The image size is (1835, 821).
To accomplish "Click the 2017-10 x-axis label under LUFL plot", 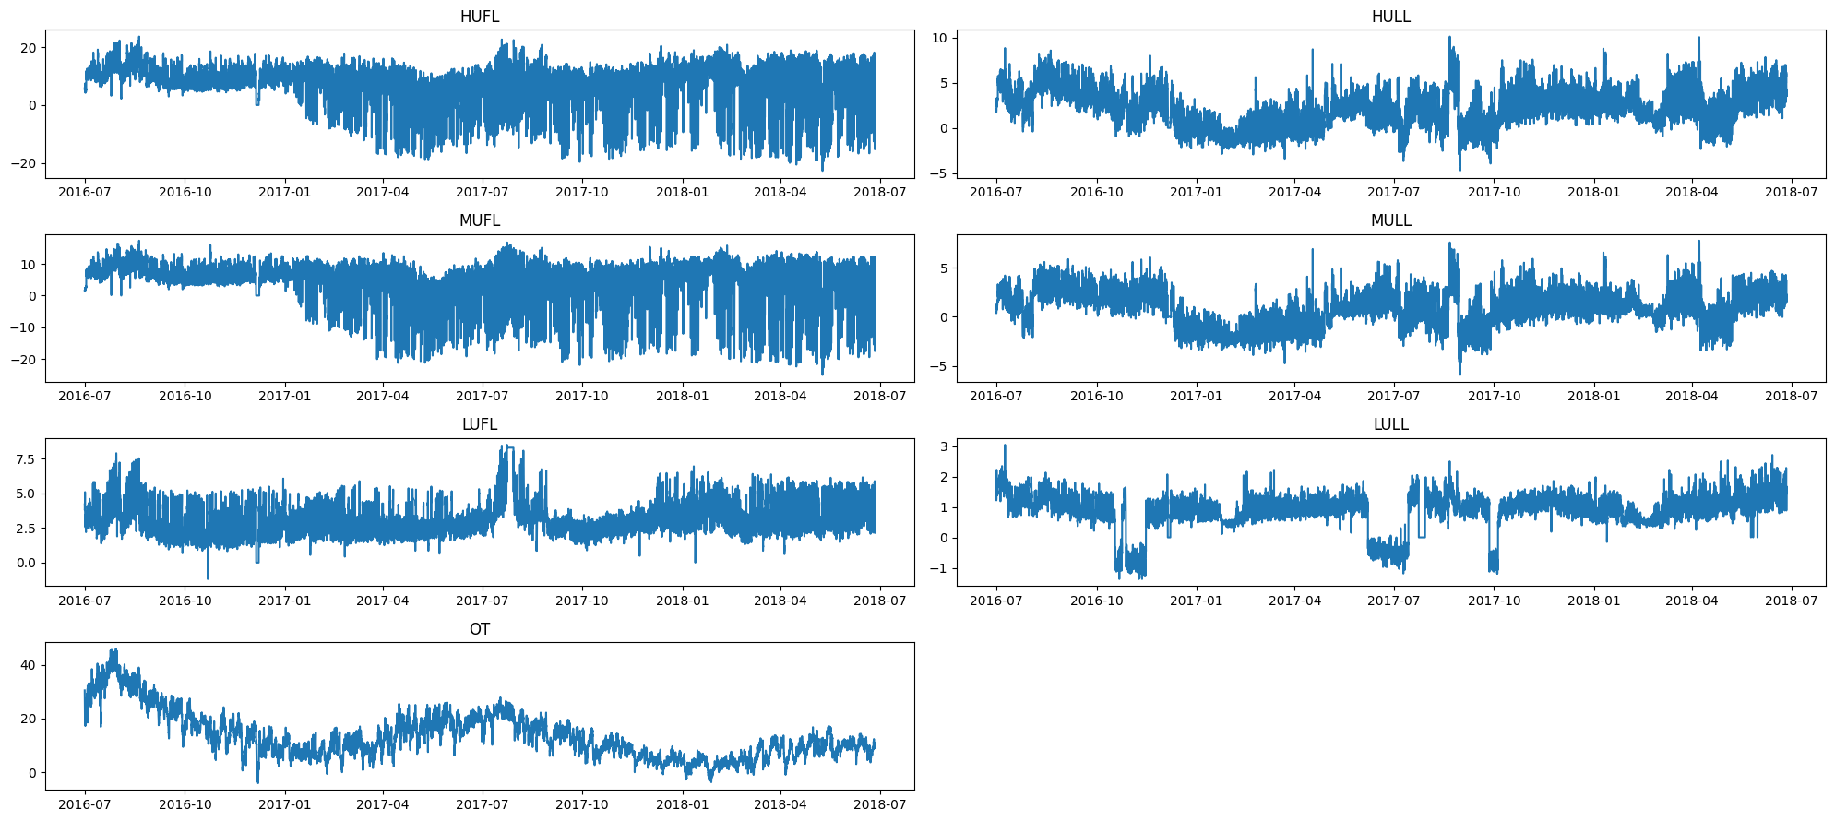I will [582, 601].
